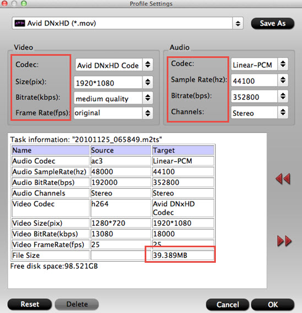Click the Cancel button
This screenshot has height=313, width=302.
tap(227, 304)
